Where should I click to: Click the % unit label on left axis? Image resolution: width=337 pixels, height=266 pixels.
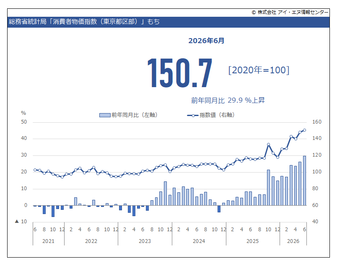(23, 113)
